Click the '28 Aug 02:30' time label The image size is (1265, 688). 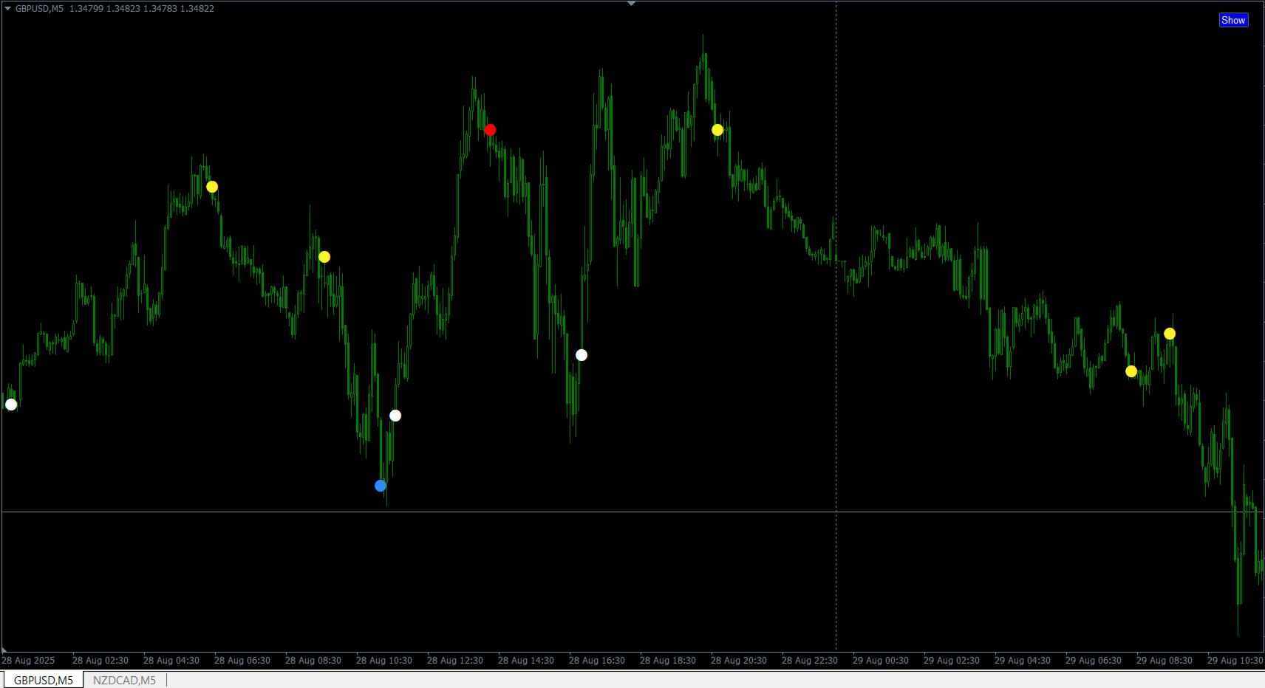(100, 661)
